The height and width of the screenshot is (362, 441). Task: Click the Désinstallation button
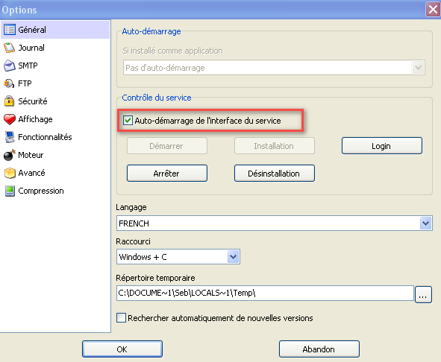274,174
